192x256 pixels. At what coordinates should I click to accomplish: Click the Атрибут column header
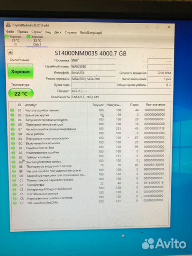pyautogui.click(x=31, y=105)
